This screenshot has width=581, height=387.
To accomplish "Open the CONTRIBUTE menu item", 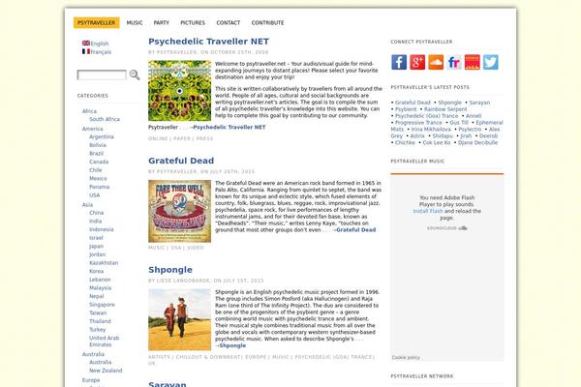I will pos(268,22).
